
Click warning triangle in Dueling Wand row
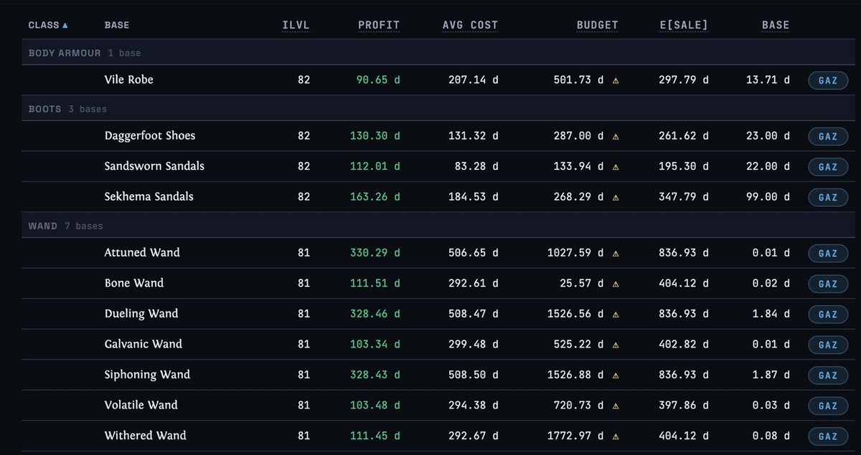click(616, 314)
